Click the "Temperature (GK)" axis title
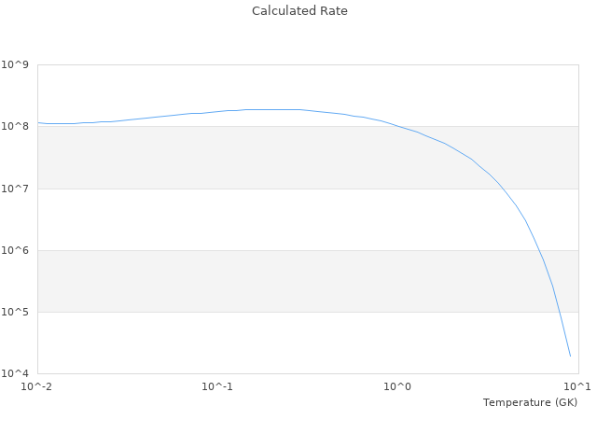The height and width of the screenshot is (448, 597). click(x=530, y=402)
